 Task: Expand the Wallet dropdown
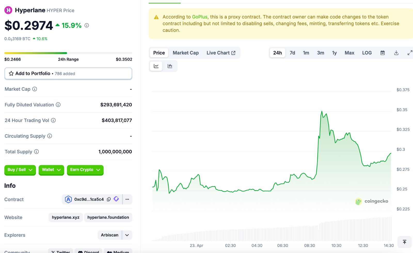point(51,170)
